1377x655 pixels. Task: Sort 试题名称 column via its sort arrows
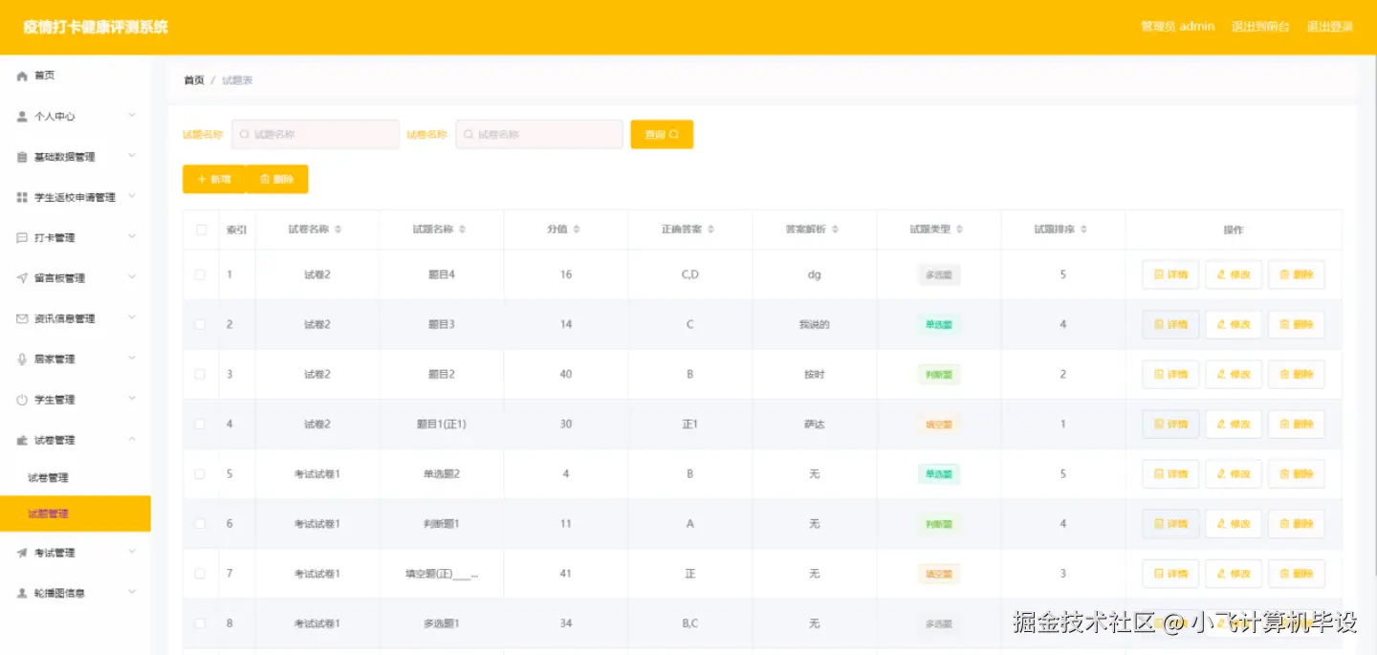[463, 229]
